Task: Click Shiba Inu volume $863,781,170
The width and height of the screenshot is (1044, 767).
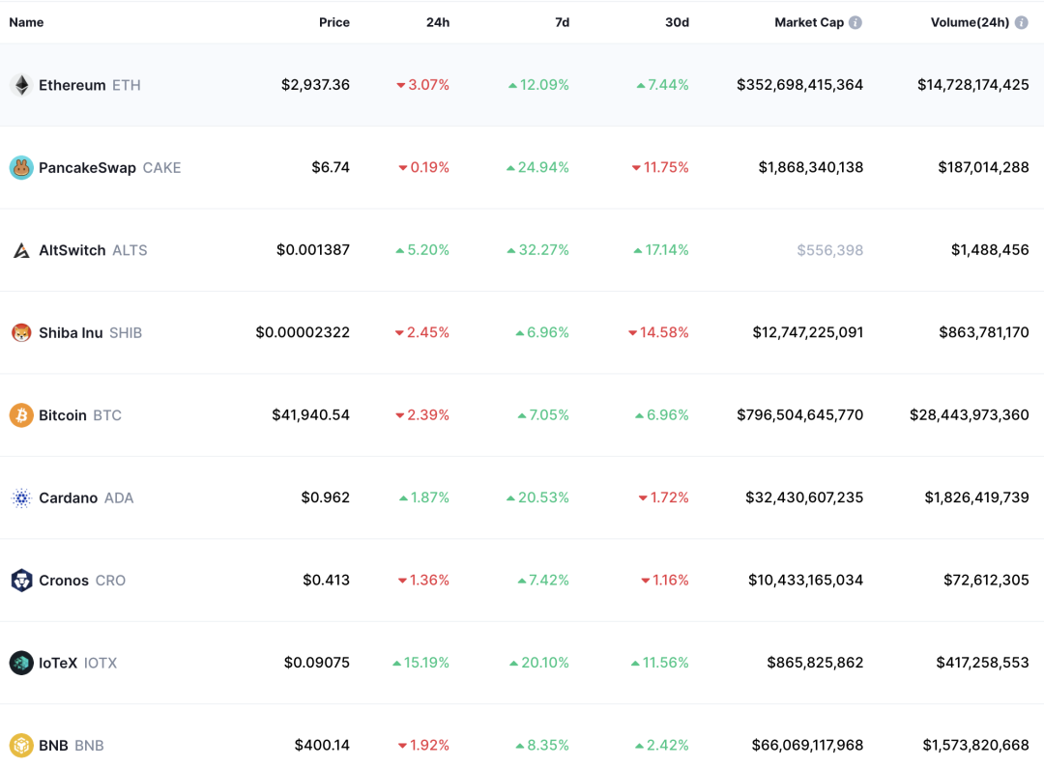Action: [984, 332]
